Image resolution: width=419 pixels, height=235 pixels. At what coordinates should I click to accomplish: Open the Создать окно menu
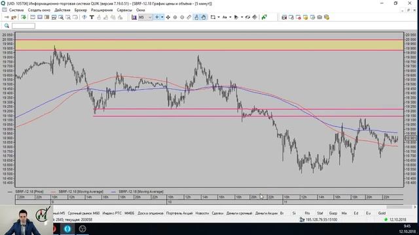click(39, 10)
